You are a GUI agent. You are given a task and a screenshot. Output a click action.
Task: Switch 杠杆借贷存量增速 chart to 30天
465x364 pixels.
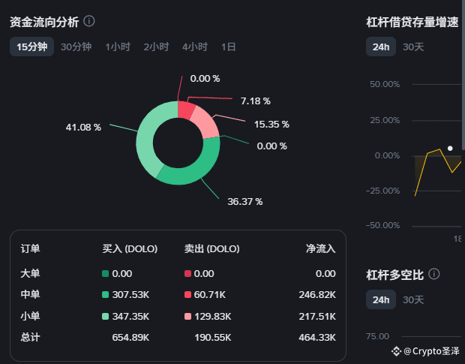(413, 47)
